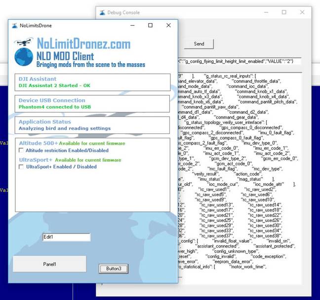Close the NoLimitsDrone window
The image size is (320, 300).
point(168,25)
